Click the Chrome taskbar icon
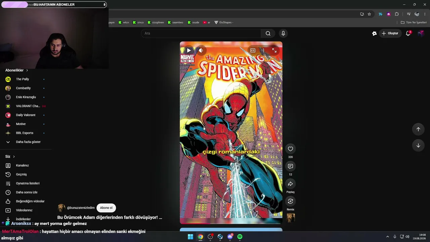The height and width of the screenshot is (242, 430). (200, 237)
